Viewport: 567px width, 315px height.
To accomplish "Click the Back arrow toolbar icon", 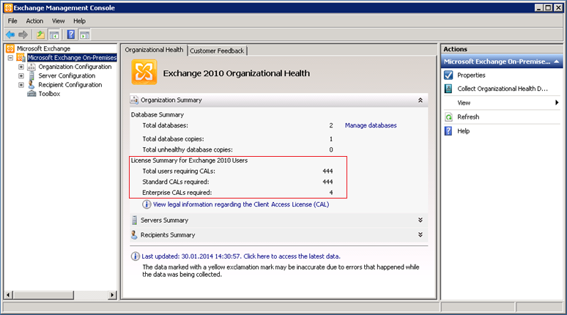I will (10, 34).
